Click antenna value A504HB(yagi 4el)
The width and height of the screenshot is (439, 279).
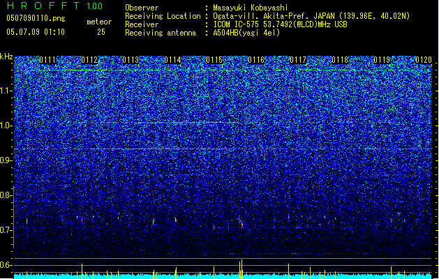246,33
